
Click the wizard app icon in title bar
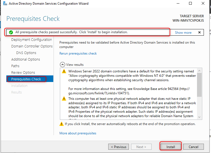pos(5,3)
